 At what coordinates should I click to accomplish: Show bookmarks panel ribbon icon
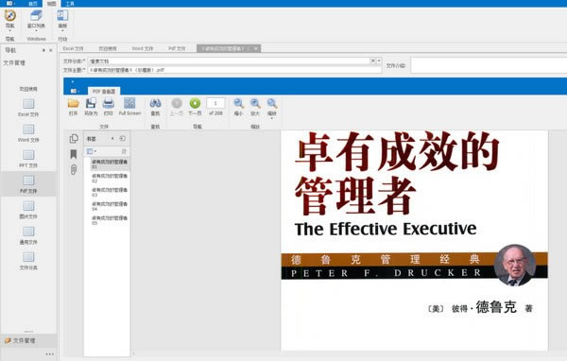(74, 154)
